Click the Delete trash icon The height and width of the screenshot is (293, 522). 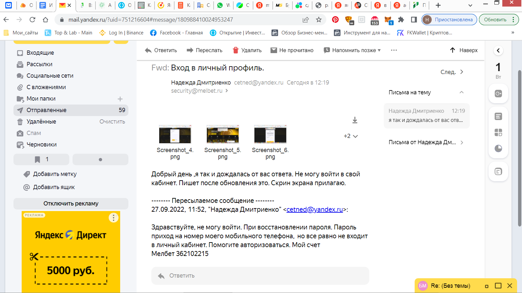tap(235, 50)
